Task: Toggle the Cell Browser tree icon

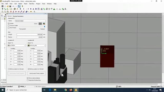Action: (x=19, y=6)
